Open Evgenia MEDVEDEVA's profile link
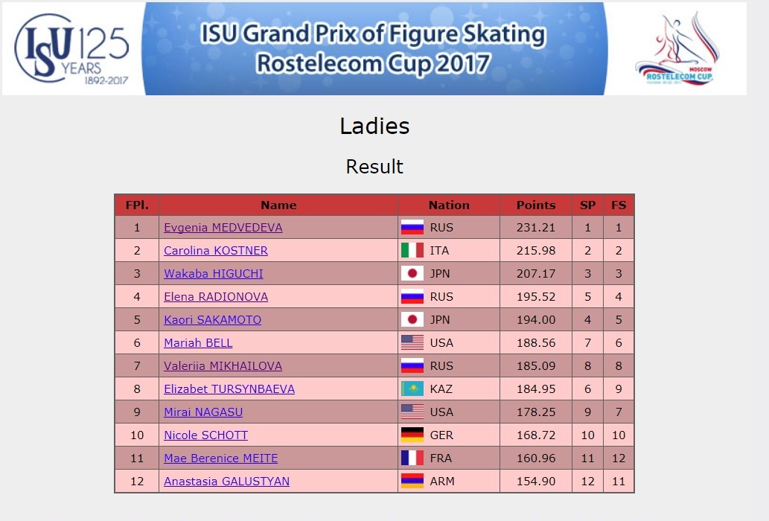The height and width of the screenshot is (521, 769). point(223,228)
